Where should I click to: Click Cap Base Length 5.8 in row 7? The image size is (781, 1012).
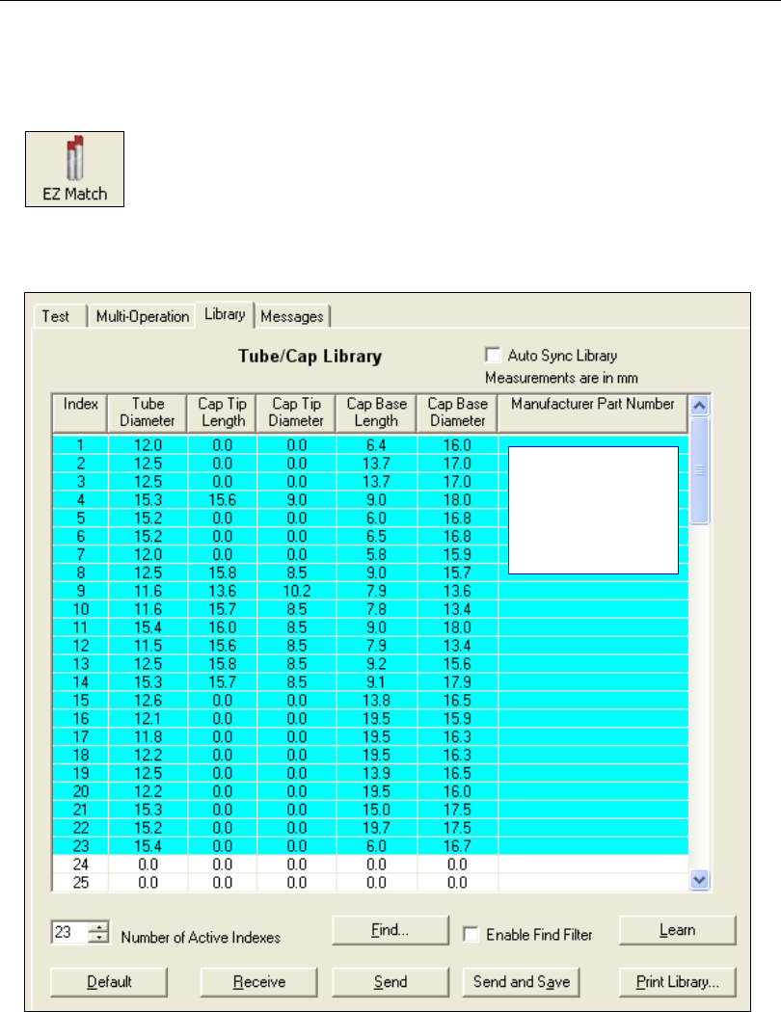(x=376, y=555)
